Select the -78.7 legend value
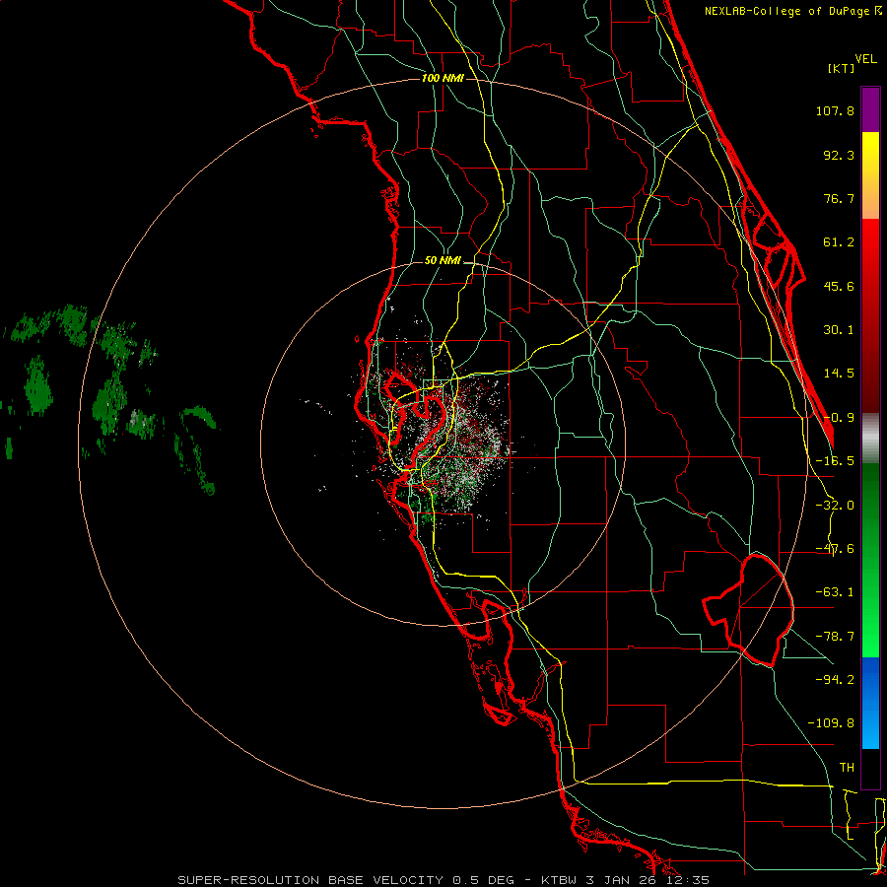This screenshot has height=887, width=887. [x=835, y=637]
